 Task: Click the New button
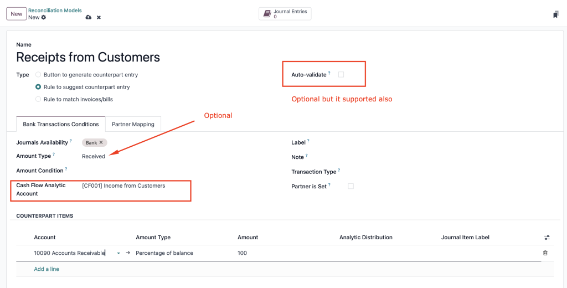(x=16, y=14)
